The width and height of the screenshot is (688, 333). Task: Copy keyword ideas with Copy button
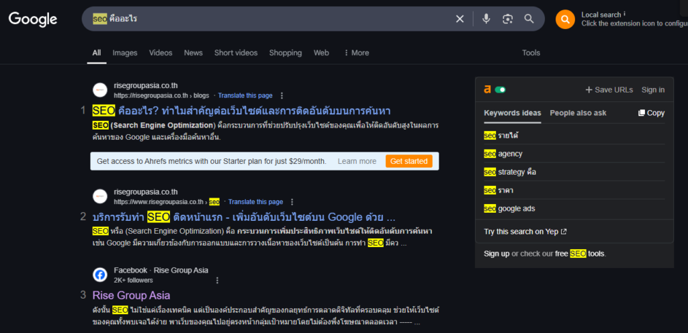coord(651,113)
